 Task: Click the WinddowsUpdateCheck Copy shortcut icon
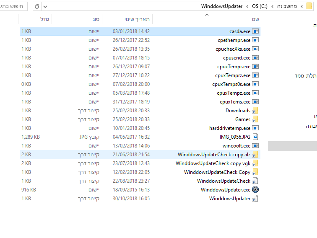click(x=255, y=172)
